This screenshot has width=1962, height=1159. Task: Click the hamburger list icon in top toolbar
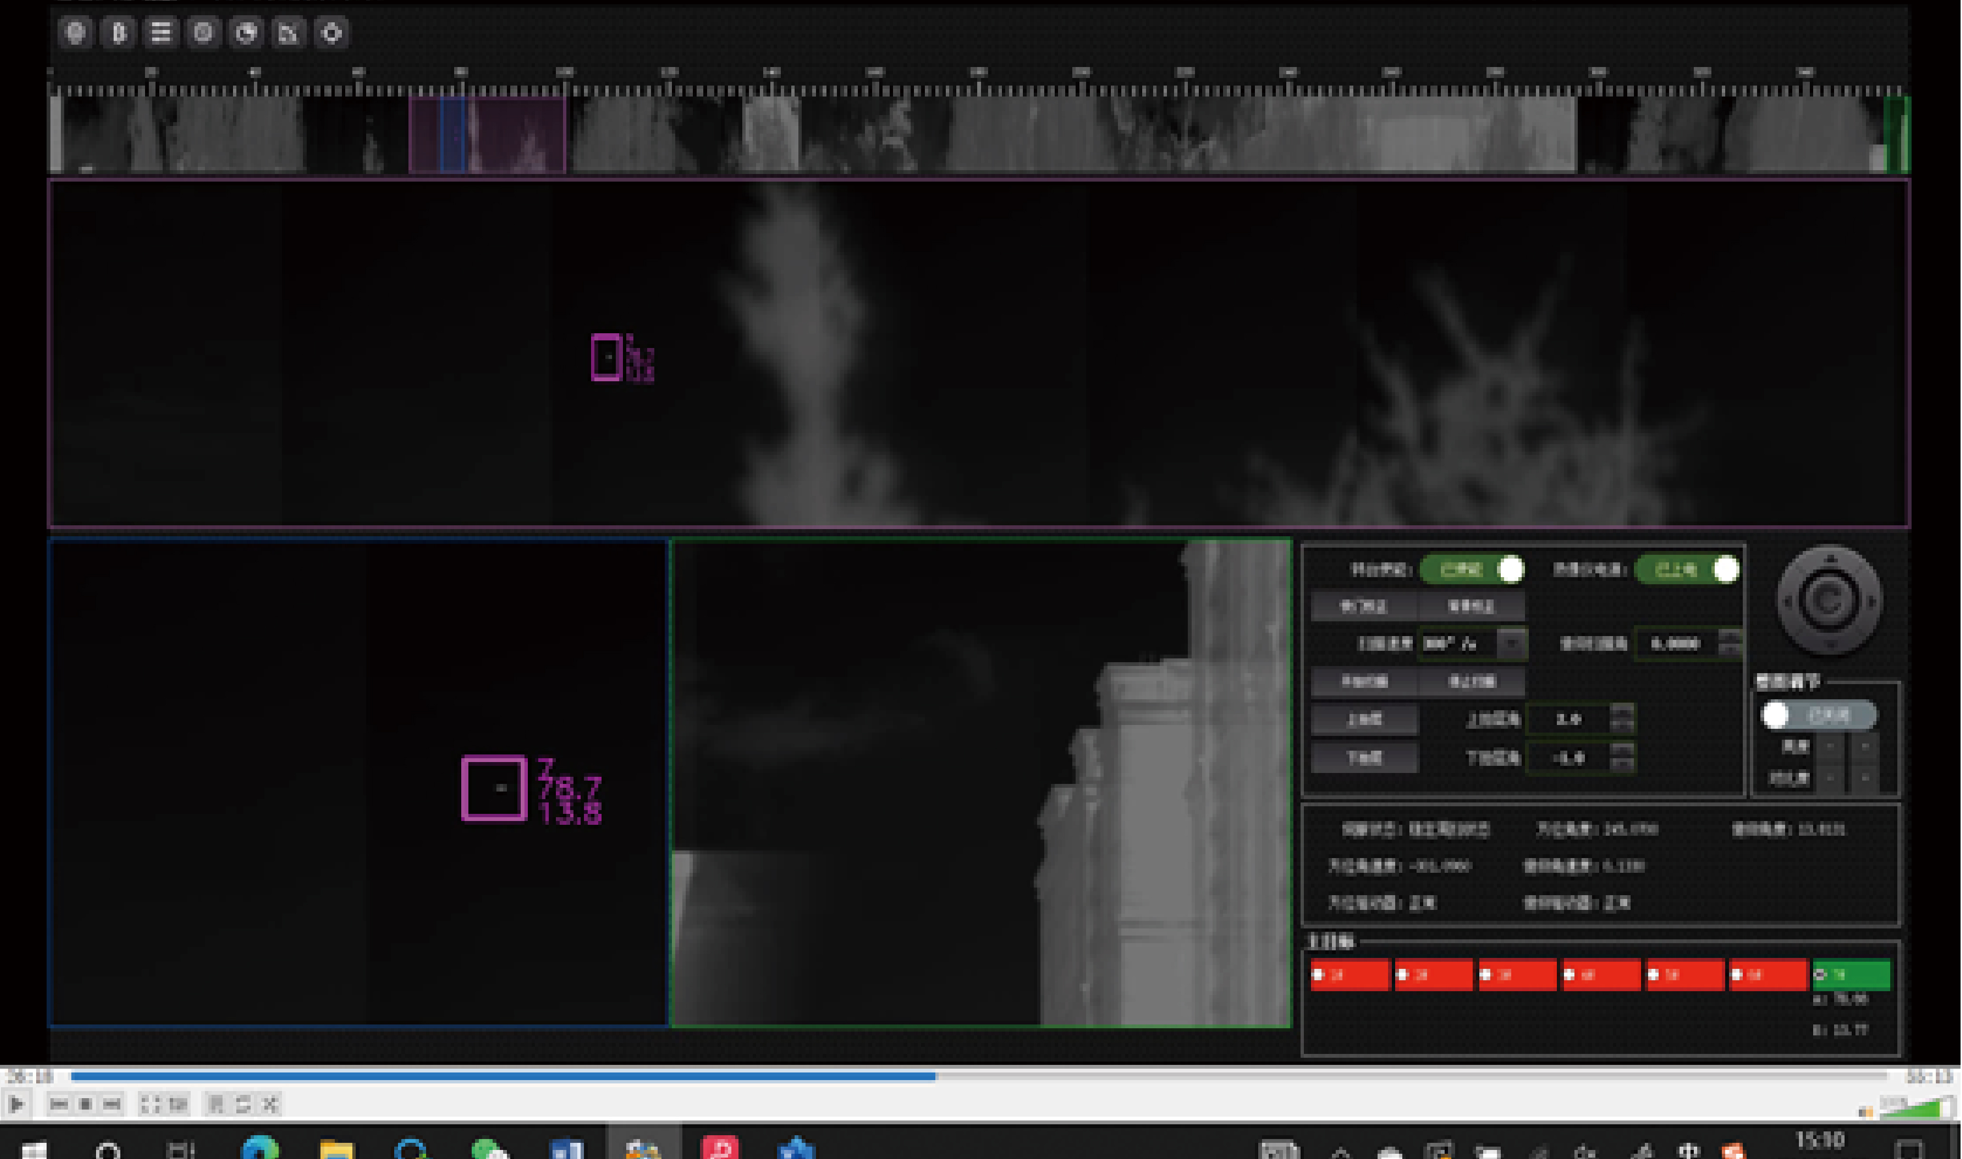(161, 33)
